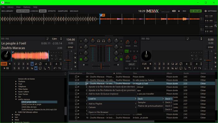Click key stepper arrows next to C#m

click(61, 39)
